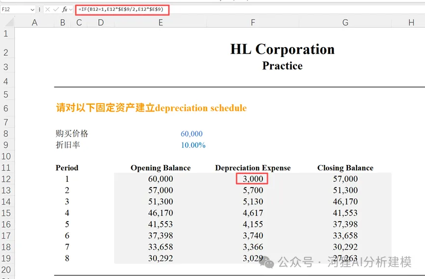Select row 12 header
This screenshot has width=425, height=279.
(6, 179)
